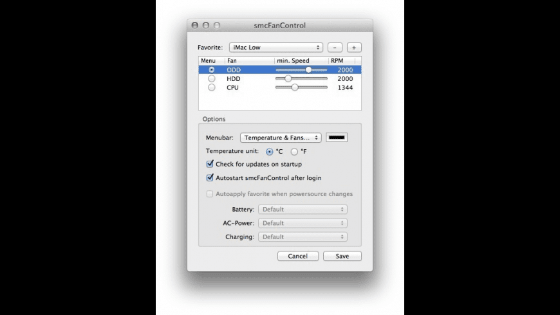Click the Fan column header

250,60
